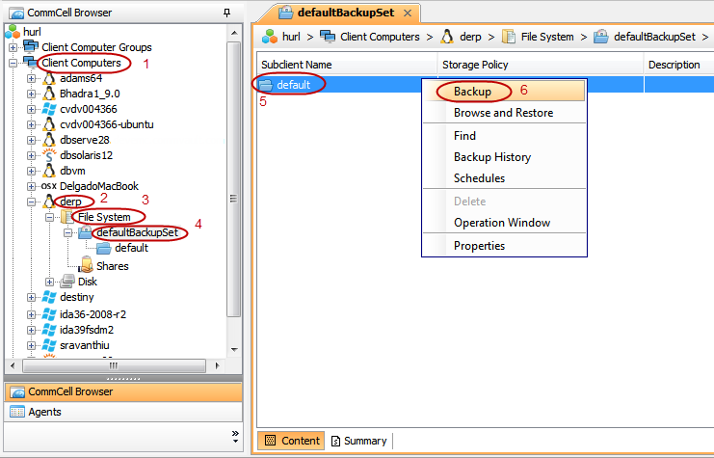Click the tree's horizontal scrollbar thumb
Screen dimensions: 714x458
click(113, 366)
